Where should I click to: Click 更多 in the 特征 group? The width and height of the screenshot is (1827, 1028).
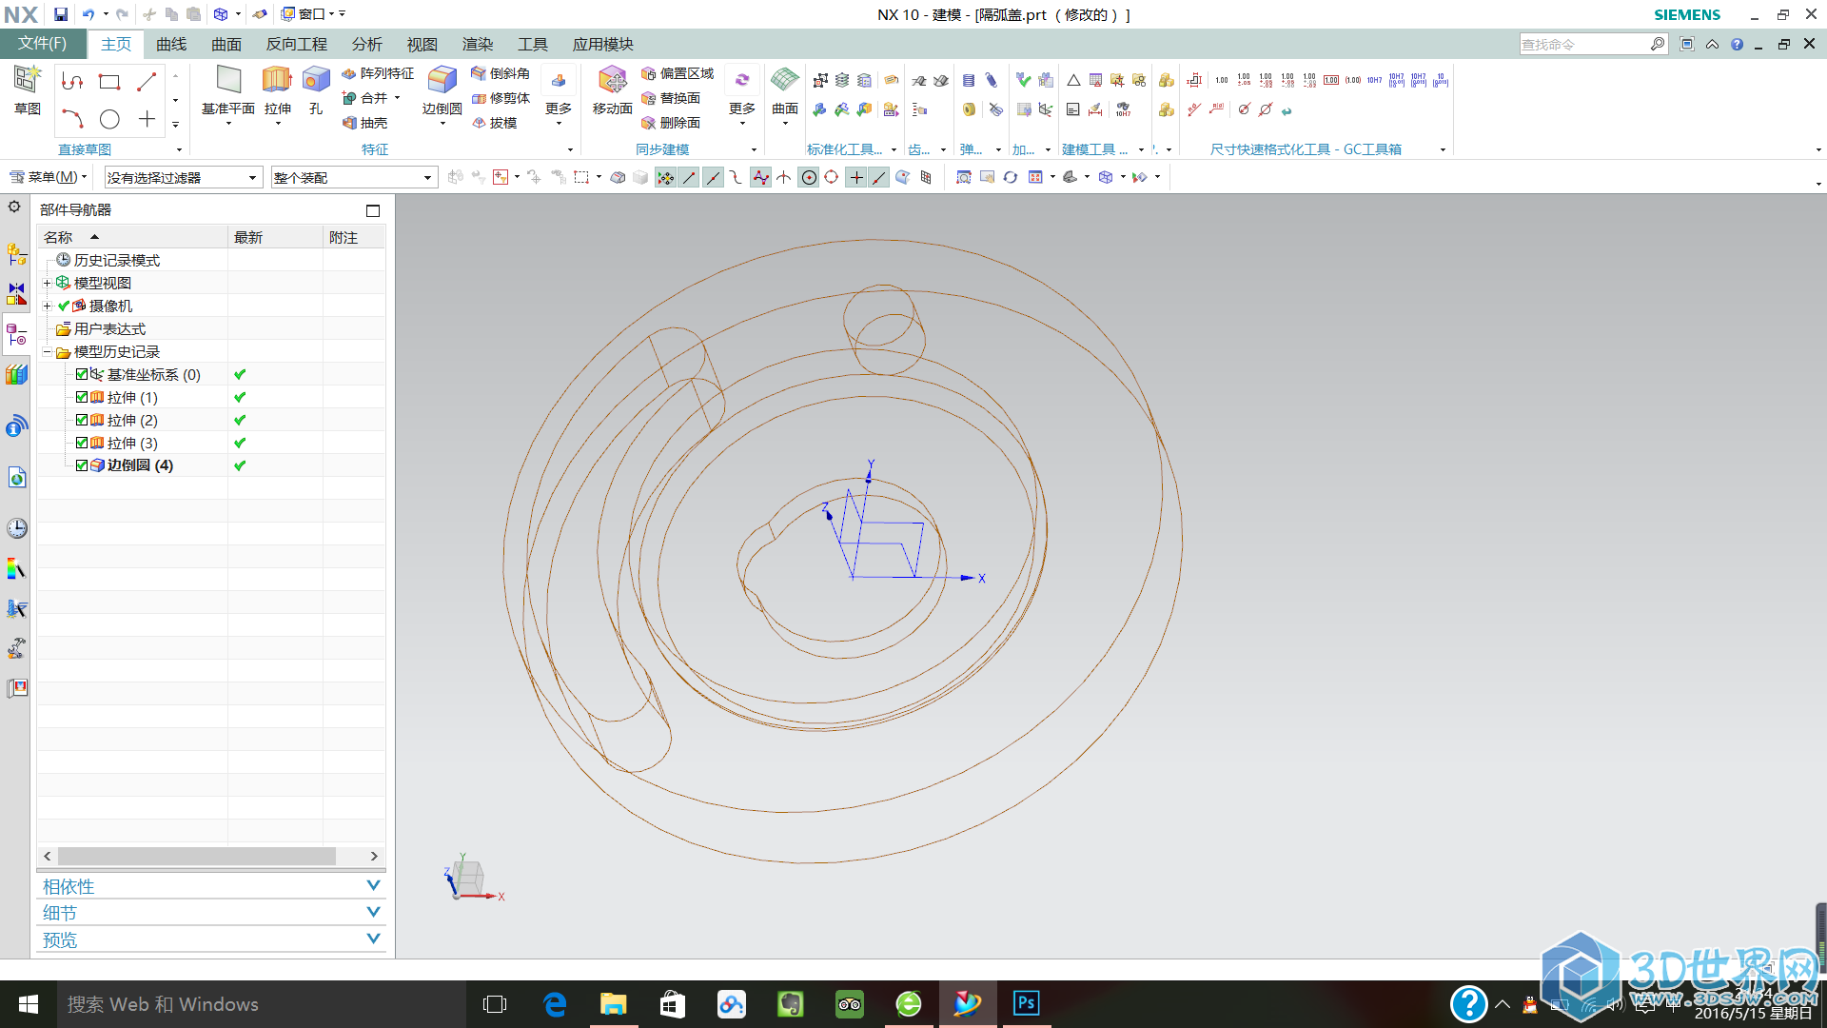click(558, 95)
